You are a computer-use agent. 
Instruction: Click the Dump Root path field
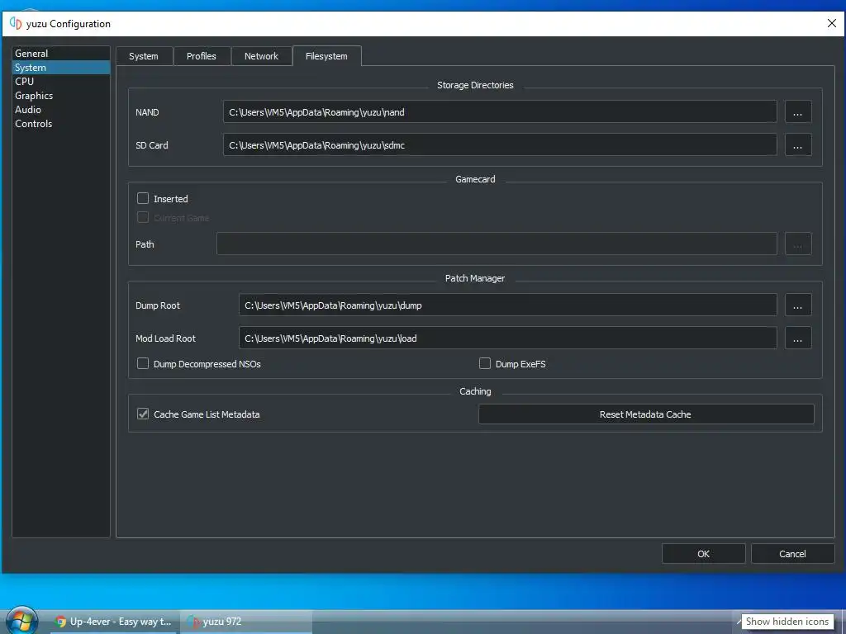[508, 305]
